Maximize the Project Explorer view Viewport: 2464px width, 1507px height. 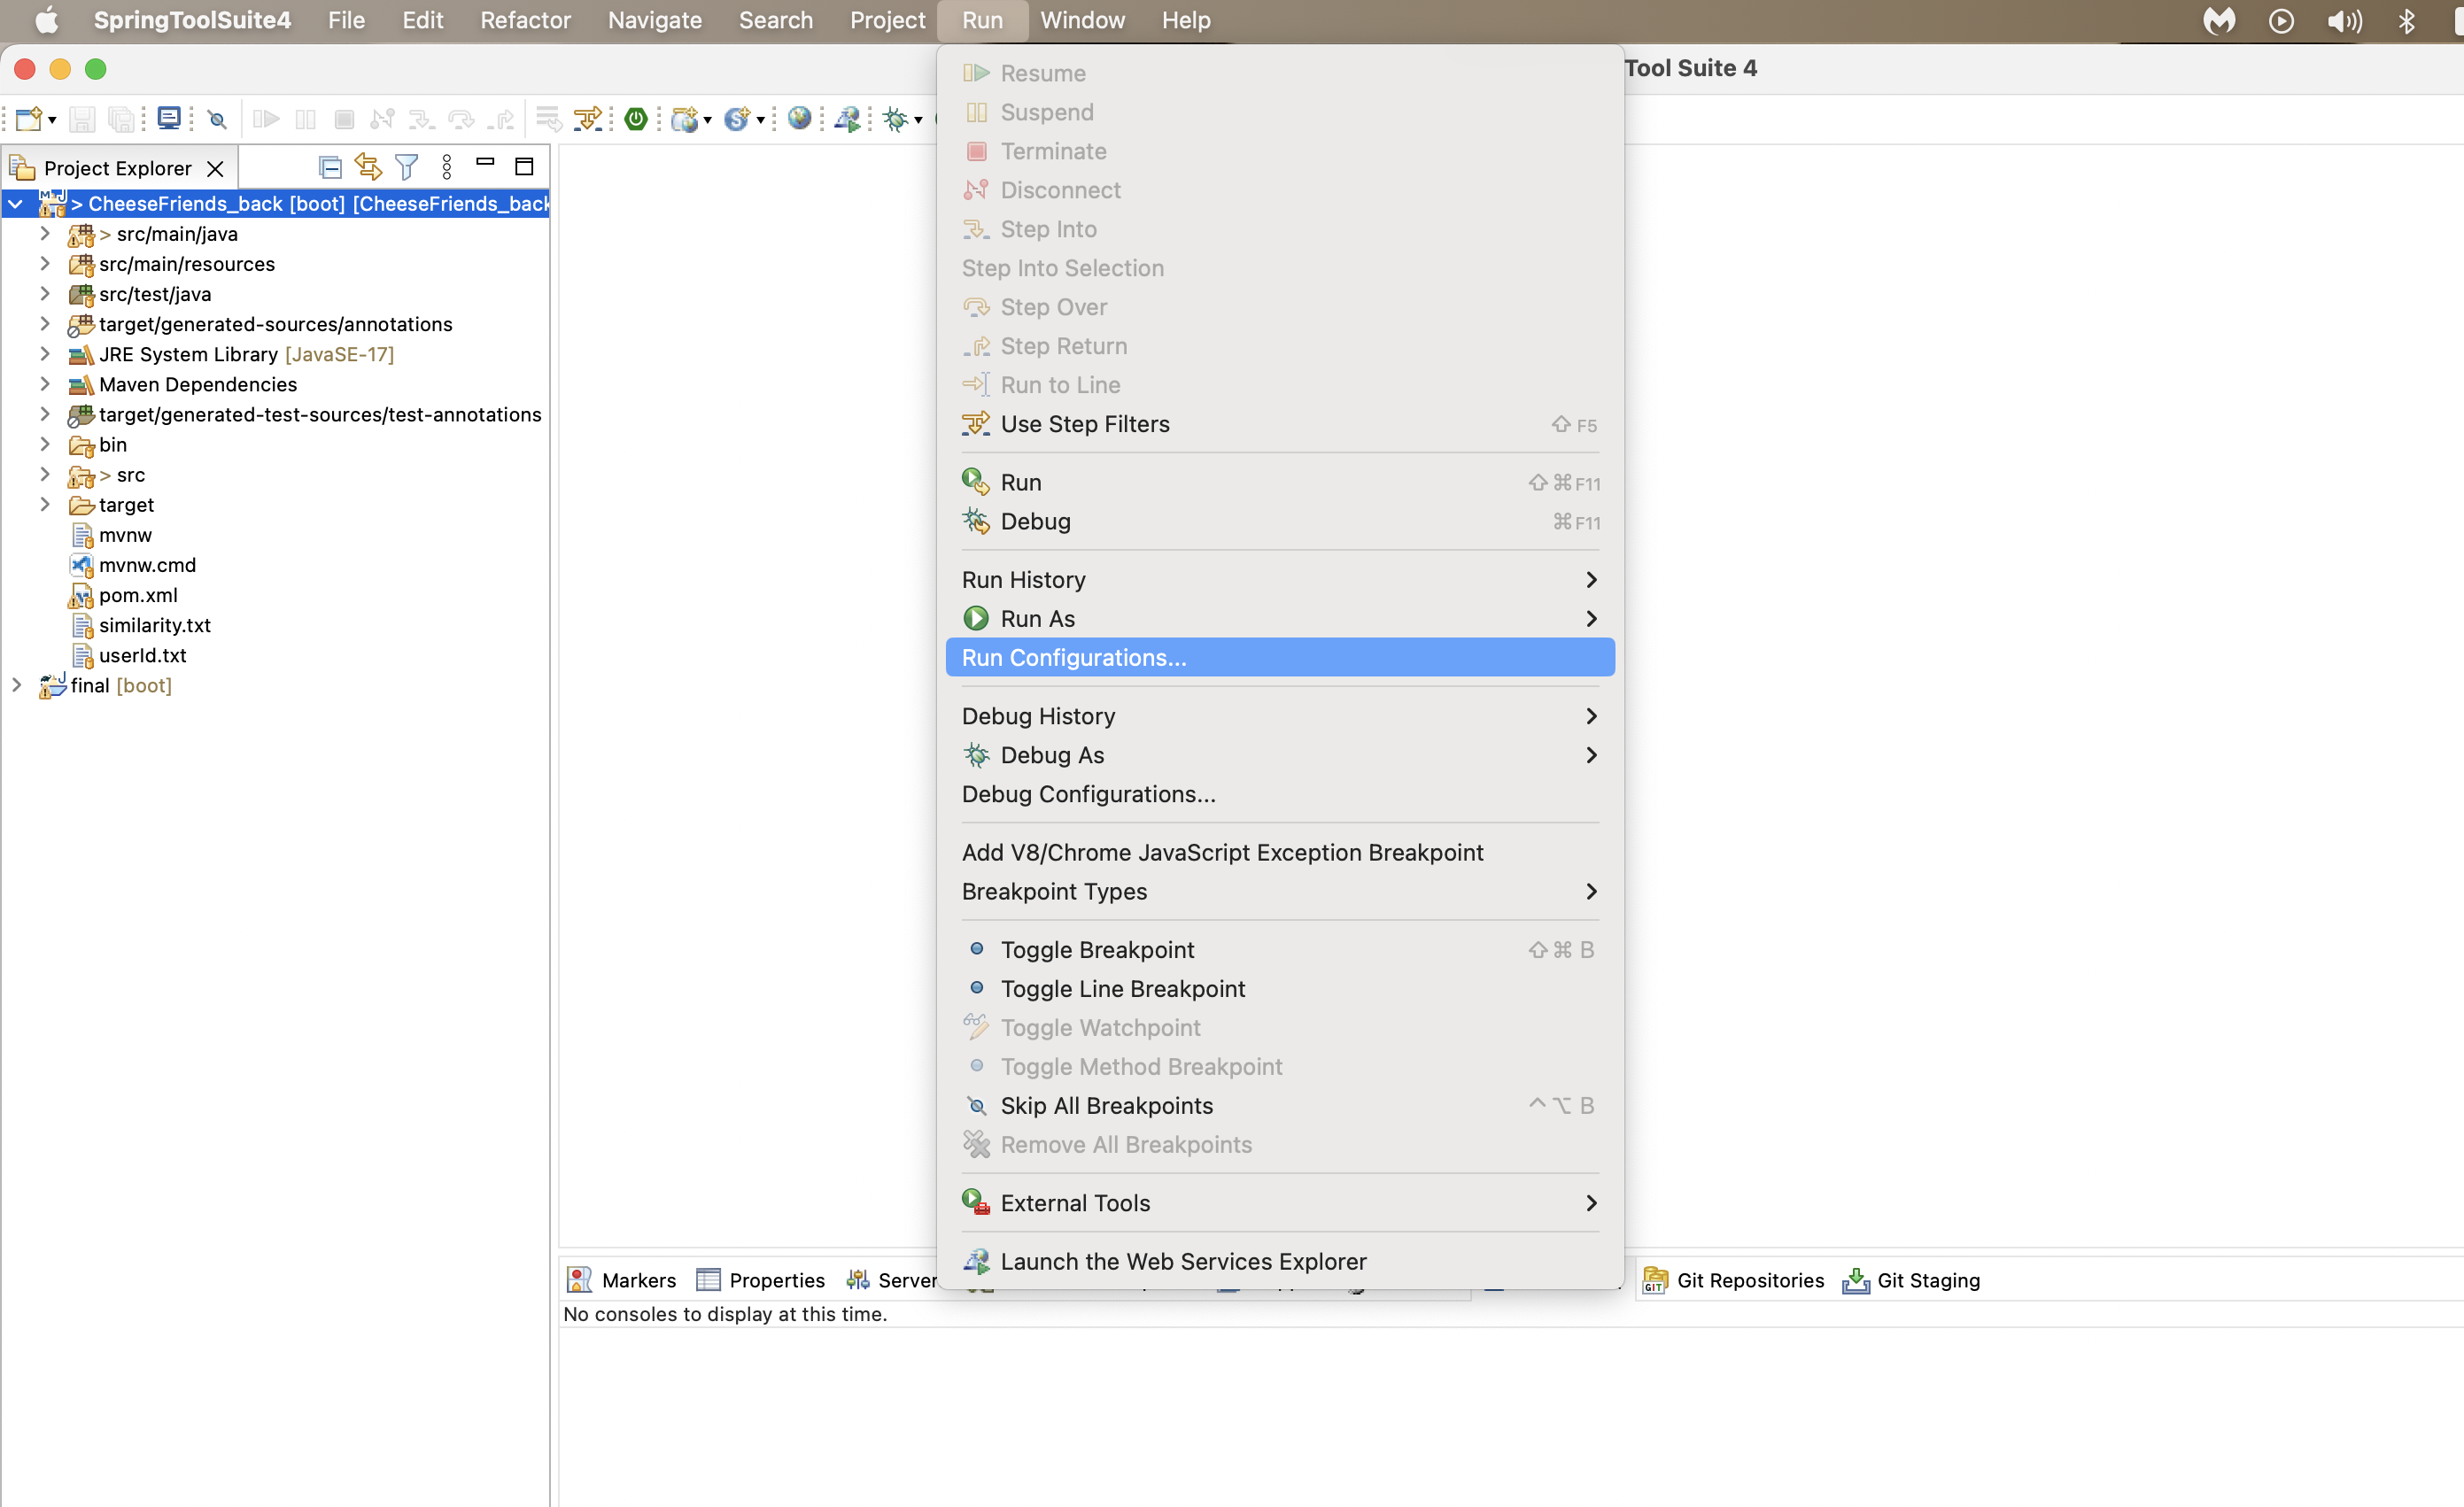point(524,166)
